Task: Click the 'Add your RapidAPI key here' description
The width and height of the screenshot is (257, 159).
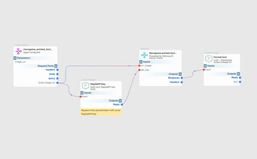Action: click(103, 88)
